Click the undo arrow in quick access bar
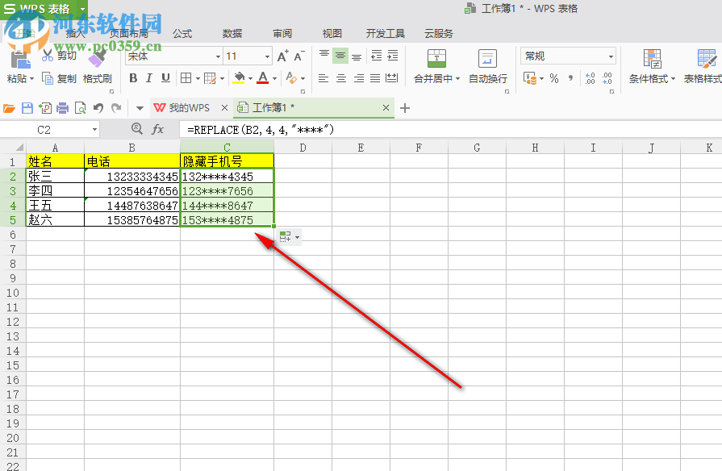 click(x=98, y=106)
